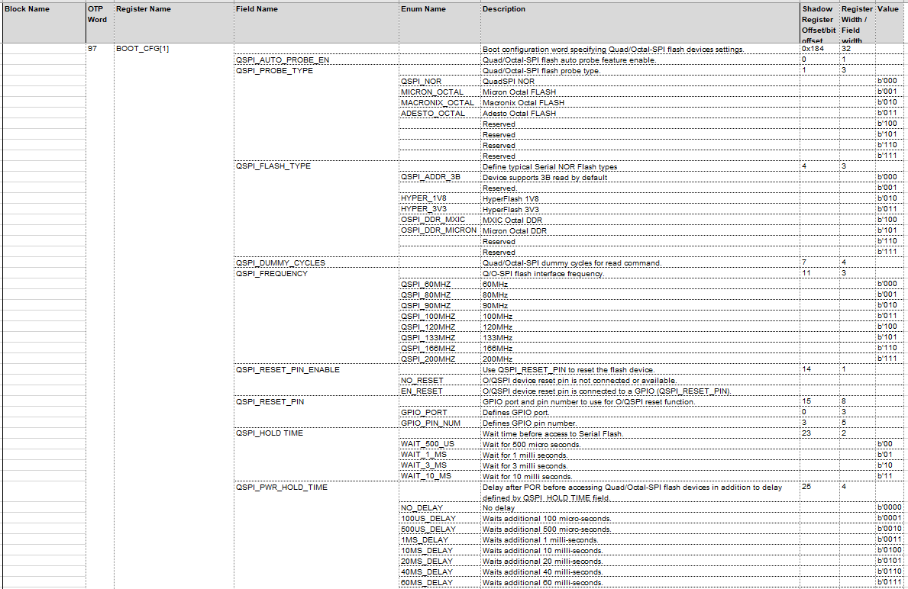
Task: Select the QSPI_RESET_PIN field cell
Action: [x=316, y=402]
